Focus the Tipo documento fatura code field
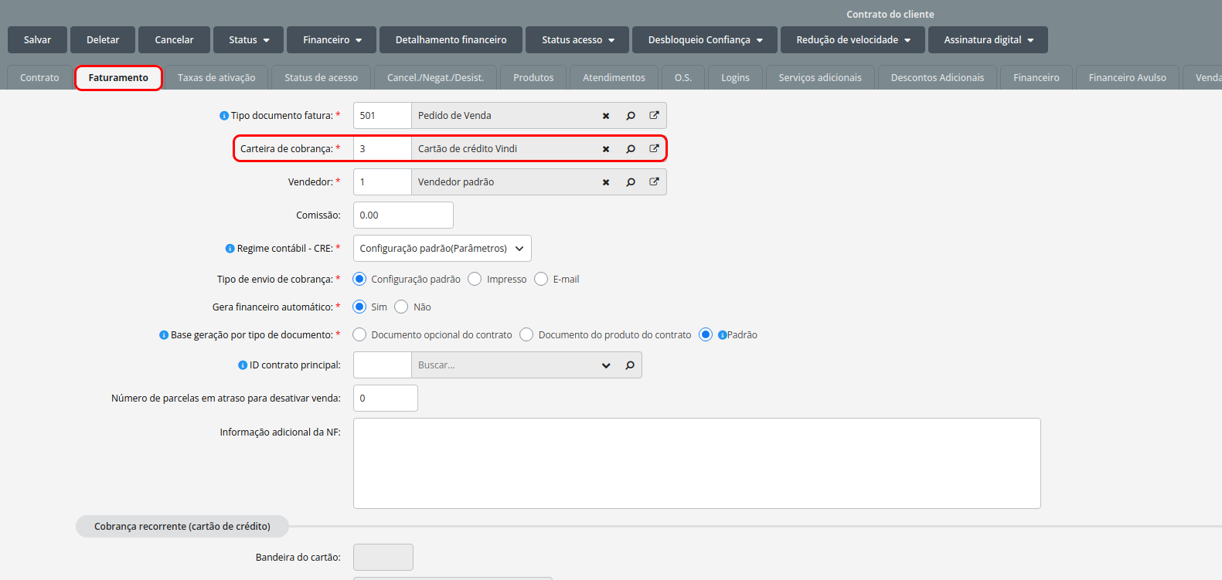This screenshot has width=1222, height=580. pyautogui.click(x=382, y=116)
